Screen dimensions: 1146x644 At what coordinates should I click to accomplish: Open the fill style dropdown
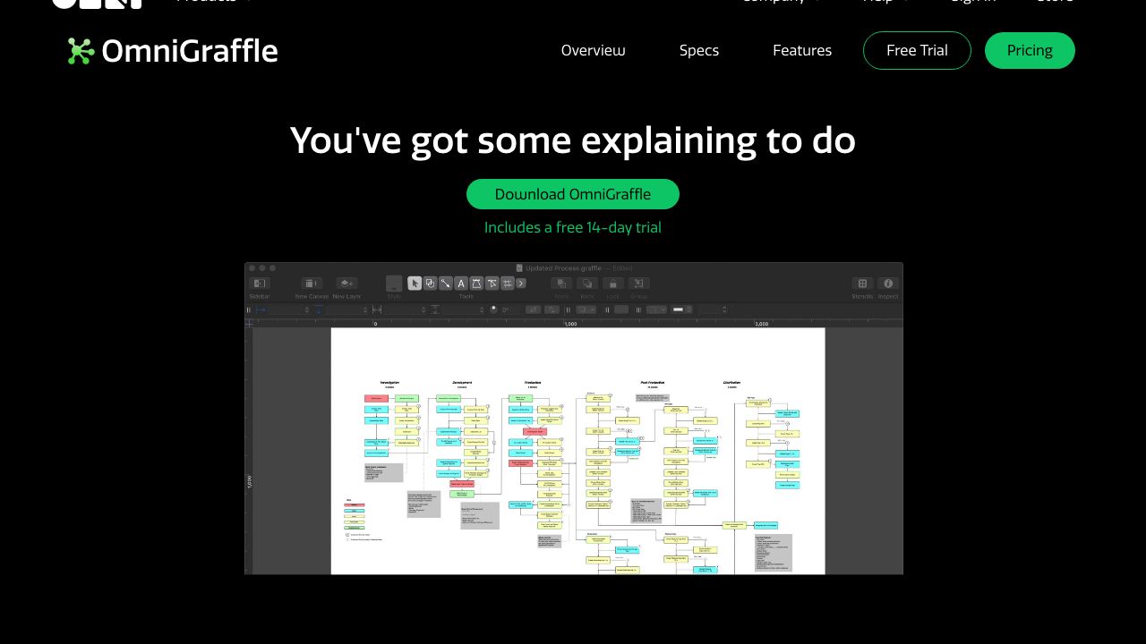[586, 309]
